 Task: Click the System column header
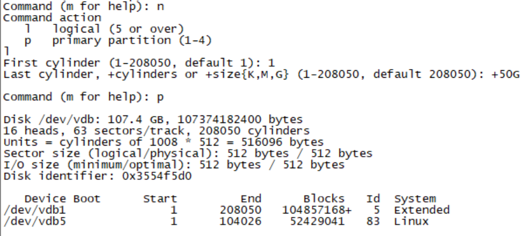415,199
